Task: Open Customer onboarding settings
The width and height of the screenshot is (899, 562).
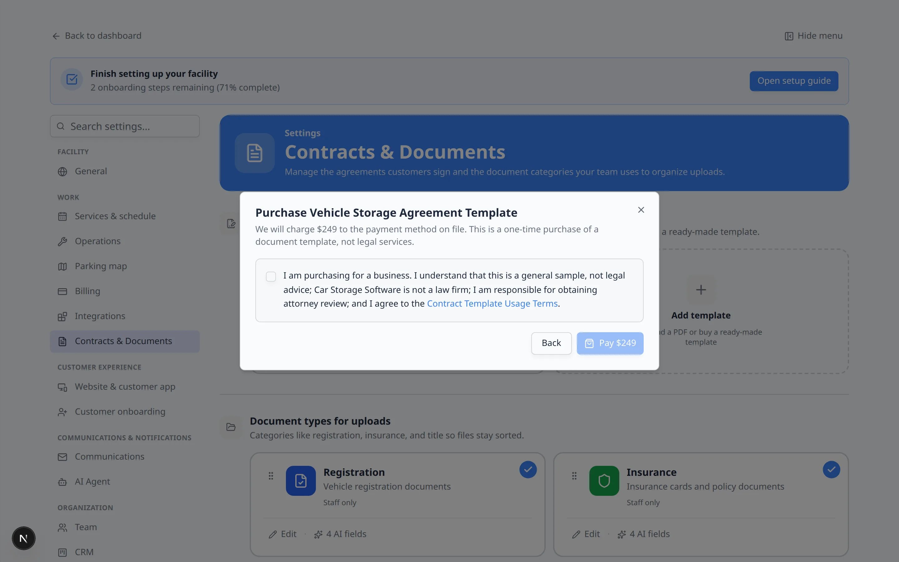Action: pyautogui.click(x=125, y=412)
